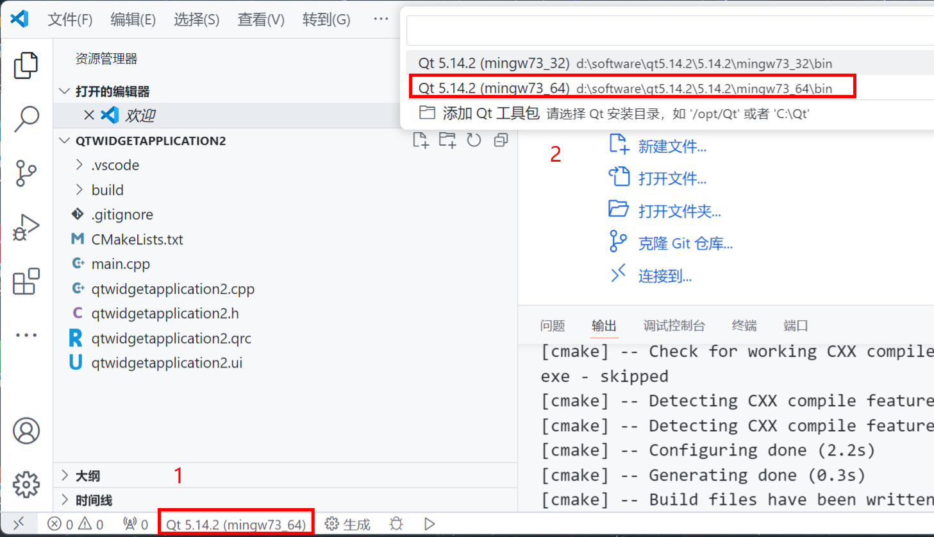The height and width of the screenshot is (537, 934).
Task: Click 新建文件... link on welcome page
Action: click(x=672, y=147)
